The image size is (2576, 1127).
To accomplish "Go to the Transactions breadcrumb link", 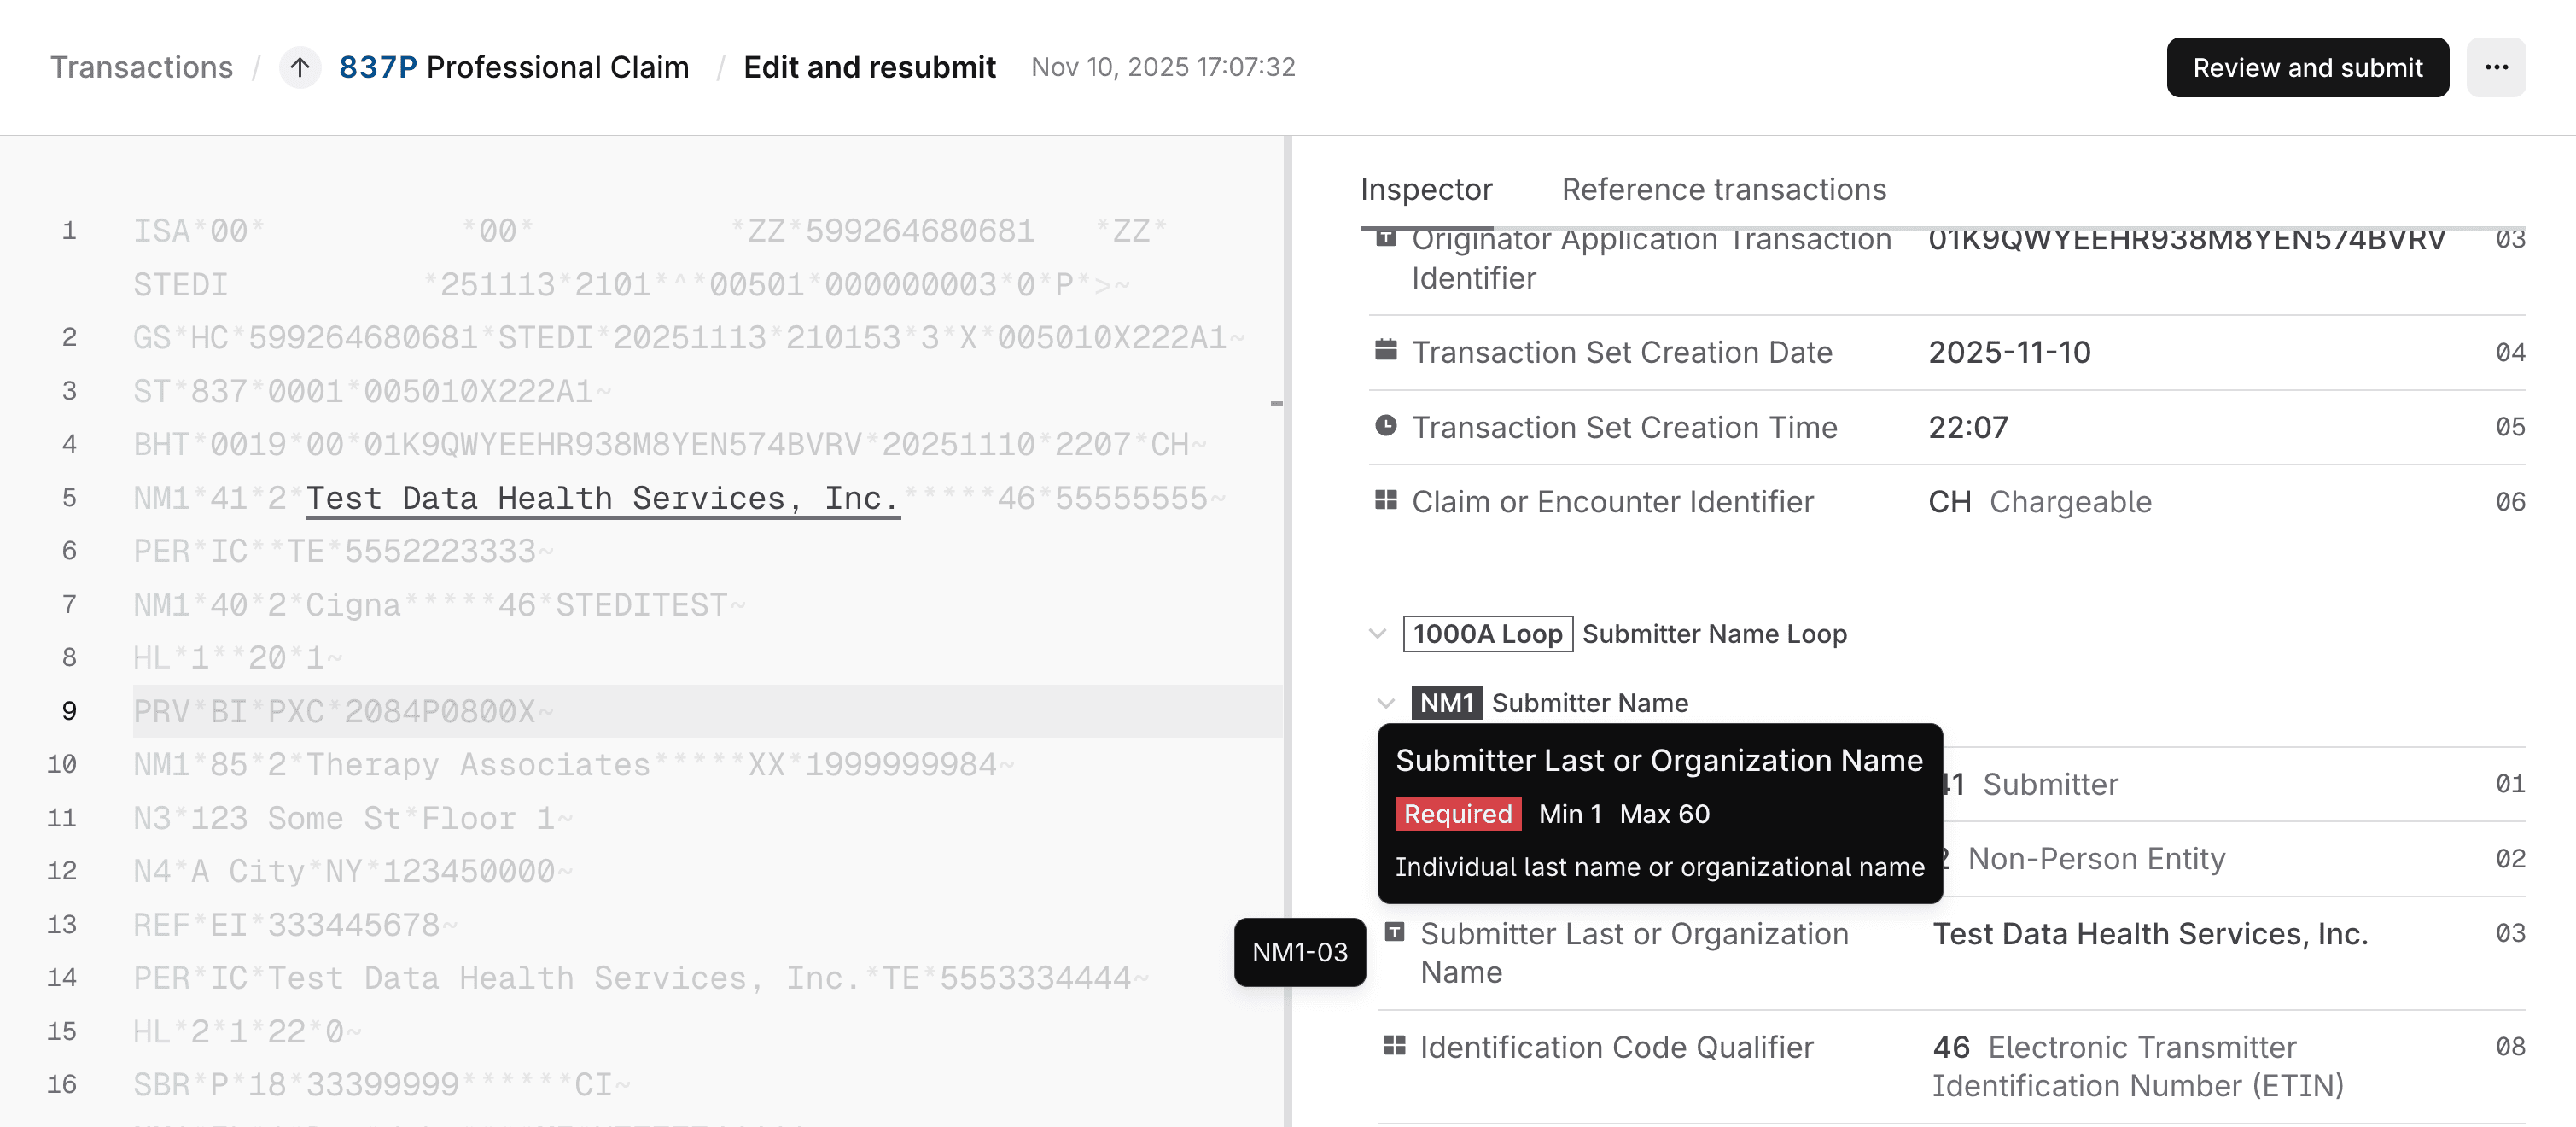I will tap(141, 68).
